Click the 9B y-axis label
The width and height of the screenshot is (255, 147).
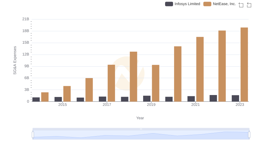pos(27,66)
